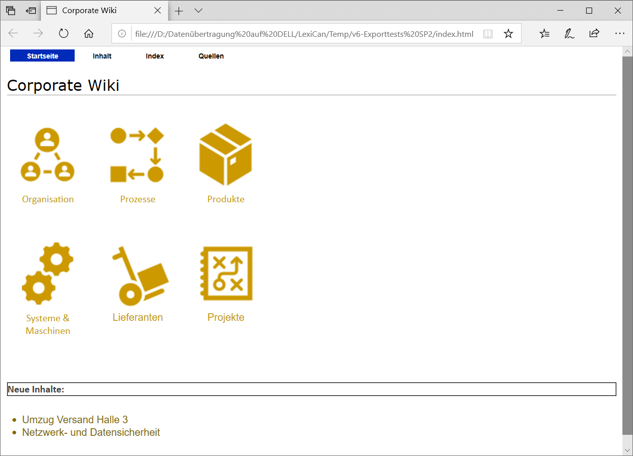Add page to favorites star icon
This screenshot has width=633, height=456.
coord(508,34)
